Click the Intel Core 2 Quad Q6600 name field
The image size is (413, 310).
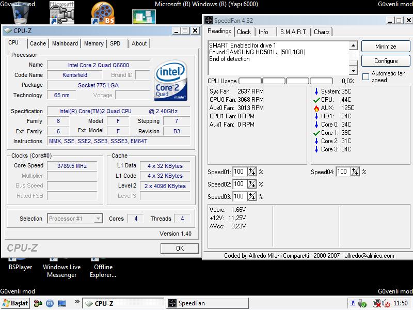tap(99, 65)
